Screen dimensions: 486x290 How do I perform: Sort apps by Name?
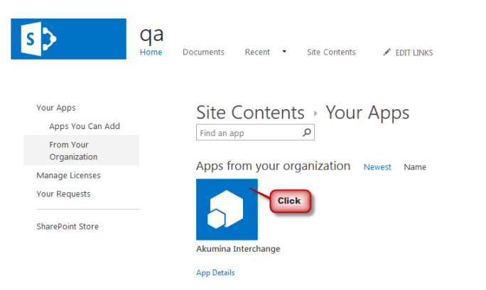pyautogui.click(x=415, y=167)
